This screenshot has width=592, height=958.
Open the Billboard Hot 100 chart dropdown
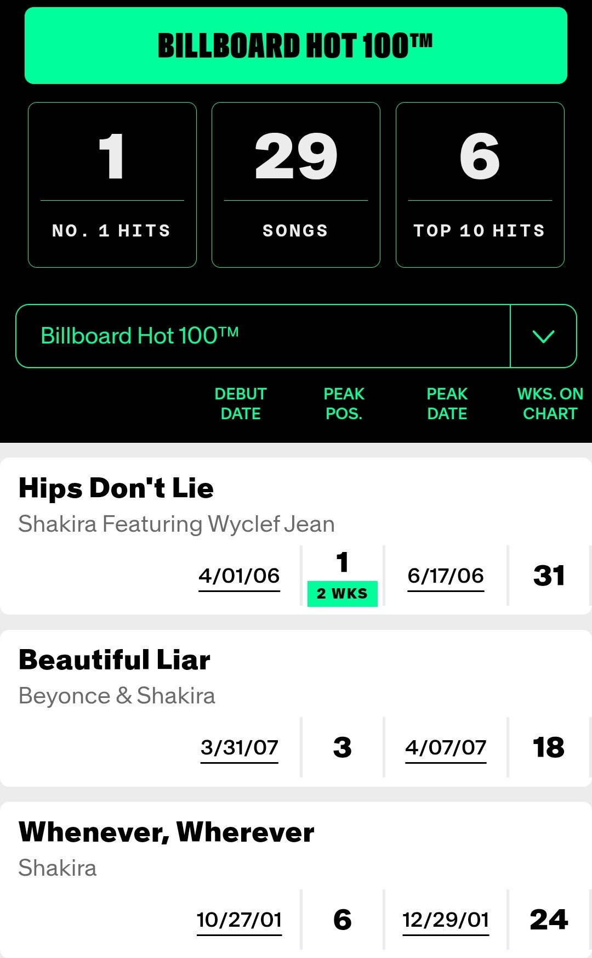point(263,336)
